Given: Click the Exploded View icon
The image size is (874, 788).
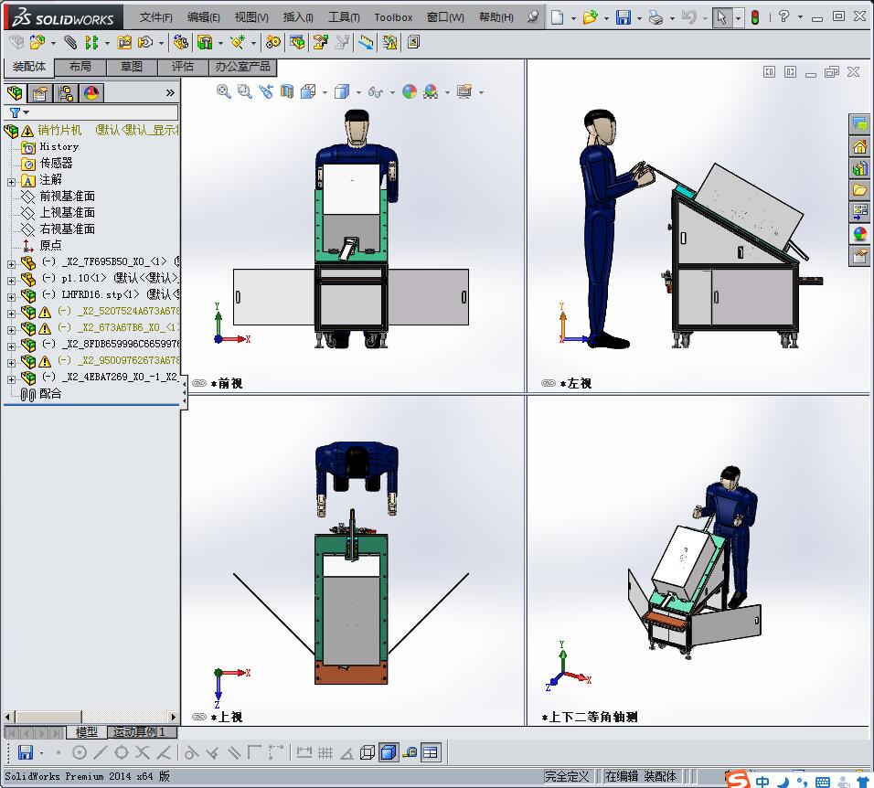Looking at the screenshot, I should click(x=321, y=42).
